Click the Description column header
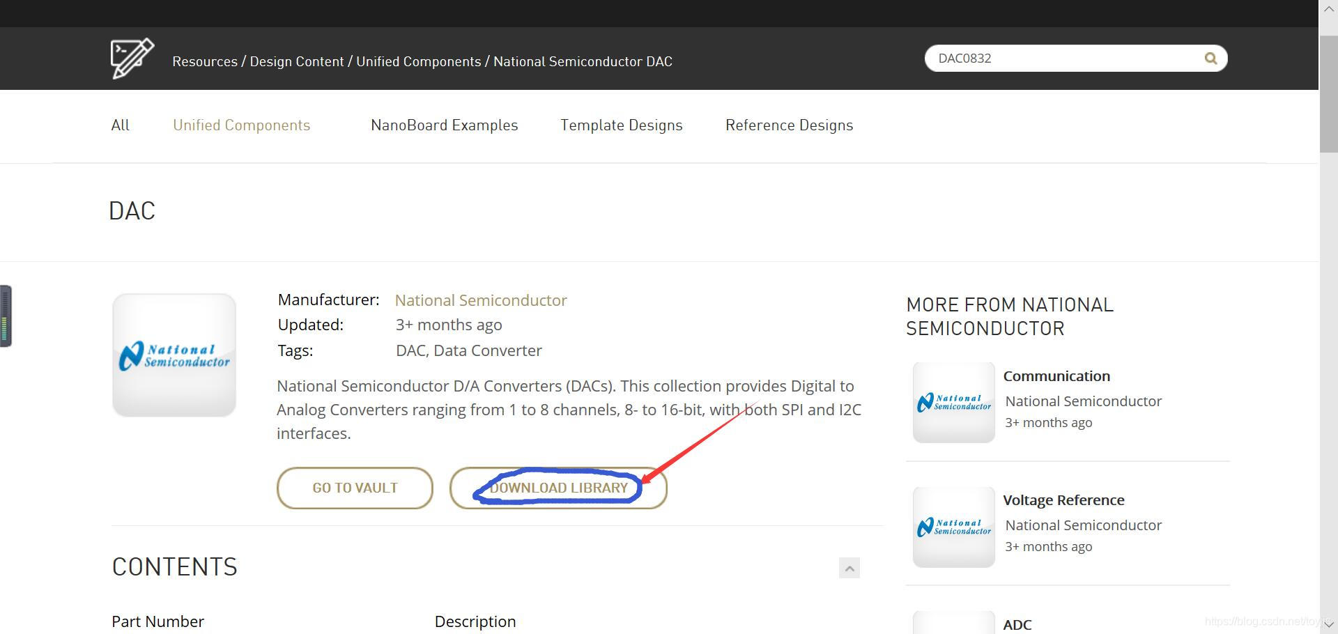Screen dimensions: 1338x634 pyautogui.click(x=475, y=621)
